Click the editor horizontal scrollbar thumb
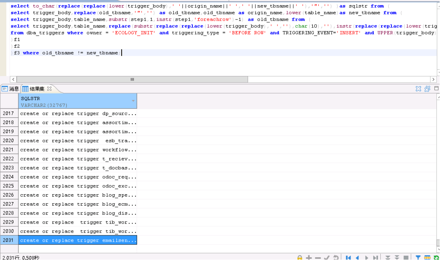The image size is (440, 260). 132,80
